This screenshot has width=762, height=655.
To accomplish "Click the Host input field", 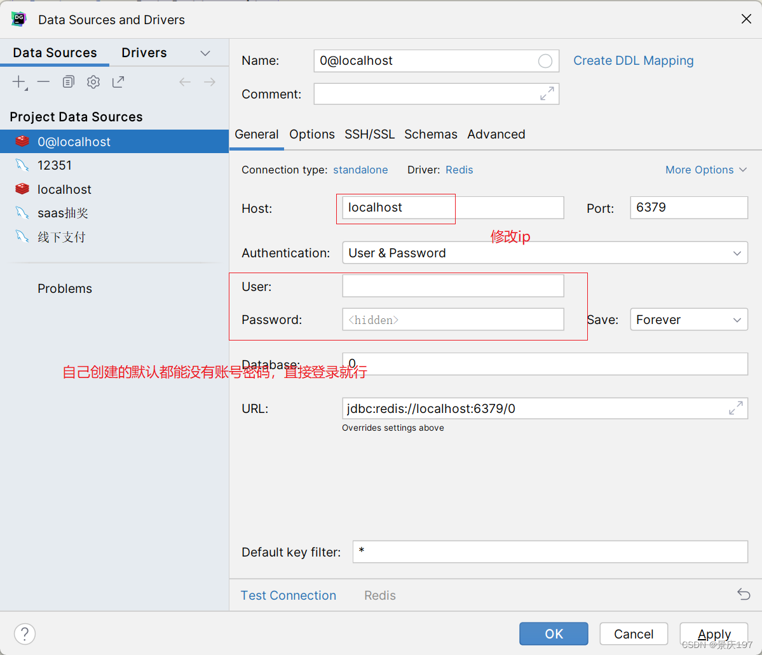I will click(x=453, y=208).
